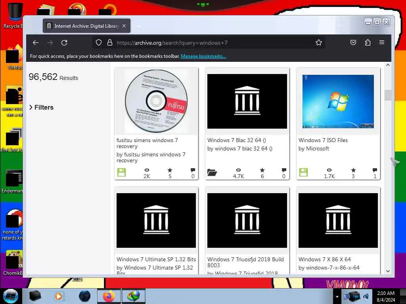Open the green globe taskbar application
Viewport: 406px width, 304px height.
[133, 296]
